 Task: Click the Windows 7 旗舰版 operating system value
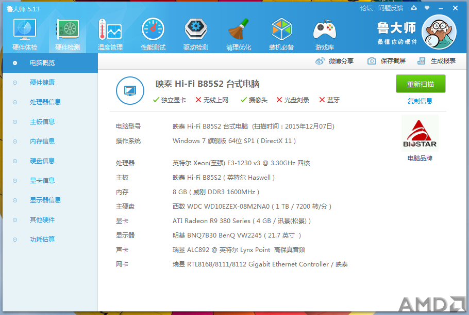[234, 141]
